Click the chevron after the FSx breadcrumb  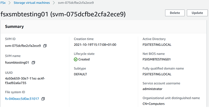coord(10,3)
